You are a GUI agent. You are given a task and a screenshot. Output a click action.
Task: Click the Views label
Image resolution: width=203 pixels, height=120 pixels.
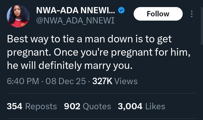(126, 81)
